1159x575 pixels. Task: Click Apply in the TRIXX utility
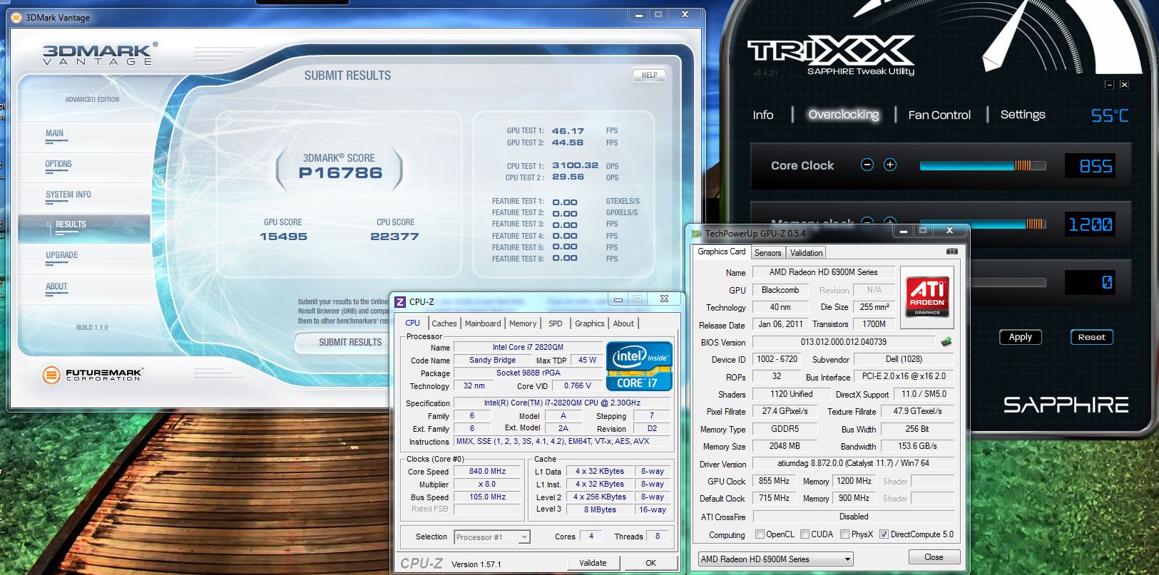(1020, 337)
